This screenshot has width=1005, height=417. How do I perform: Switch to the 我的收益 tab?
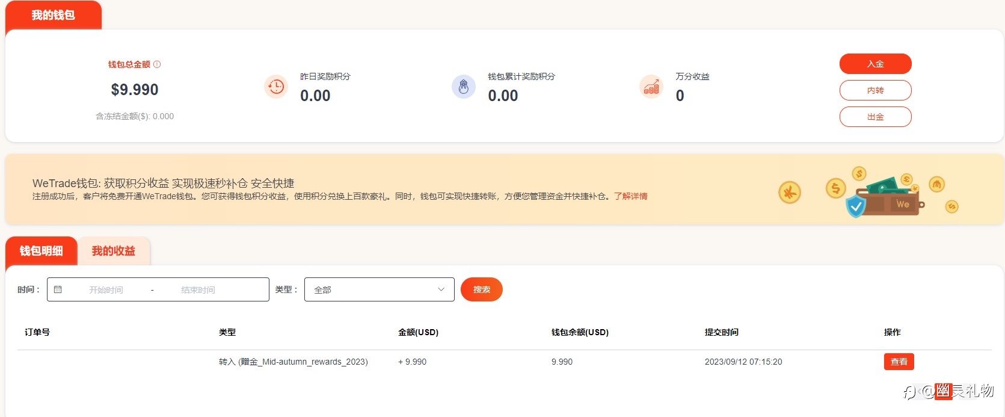(x=114, y=251)
